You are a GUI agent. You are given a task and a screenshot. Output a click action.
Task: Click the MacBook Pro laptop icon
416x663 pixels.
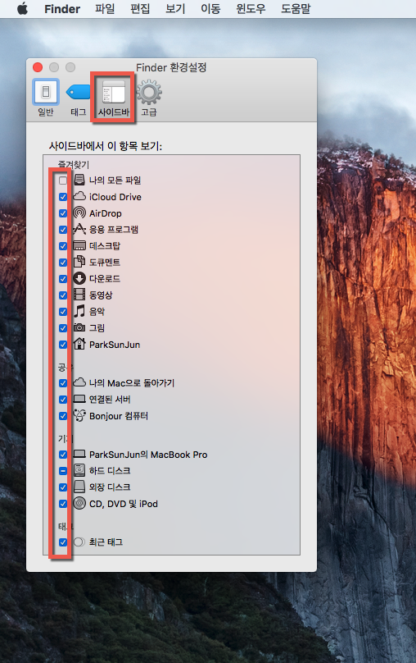pos(79,454)
